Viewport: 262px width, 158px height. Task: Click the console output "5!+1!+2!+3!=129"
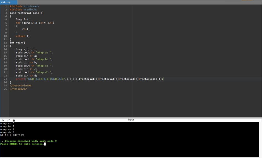[x=12, y=135]
